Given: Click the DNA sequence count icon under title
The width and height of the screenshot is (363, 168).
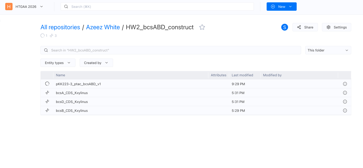Looking at the screenshot, I should [x=51, y=36].
